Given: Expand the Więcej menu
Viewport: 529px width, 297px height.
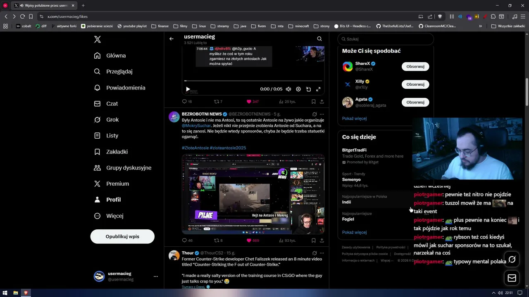Looking at the screenshot, I should click(108, 216).
